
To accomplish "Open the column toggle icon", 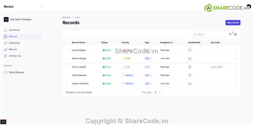I will point(235,34).
